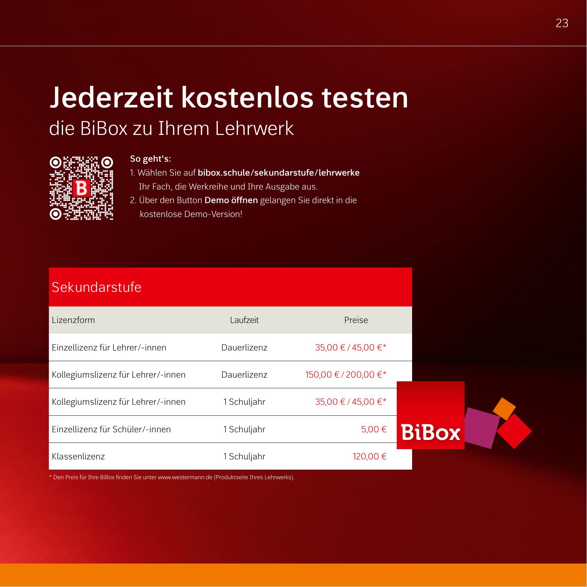Click the 'So geht's:' heading
Screen dimensions: 587x587
150,159
